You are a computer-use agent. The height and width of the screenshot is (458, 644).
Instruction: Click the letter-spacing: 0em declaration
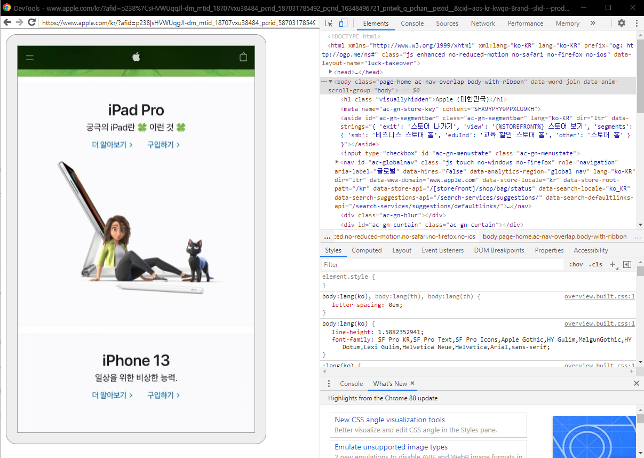tap(367, 305)
